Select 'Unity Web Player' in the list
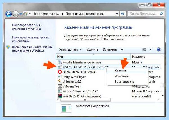Viewport: 169px width, 120px height. (x=74, y=77)
